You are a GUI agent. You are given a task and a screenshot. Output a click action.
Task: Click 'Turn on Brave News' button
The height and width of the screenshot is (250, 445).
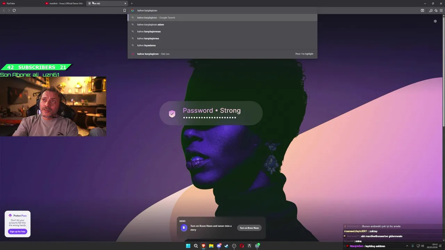(x=249, y=228)
